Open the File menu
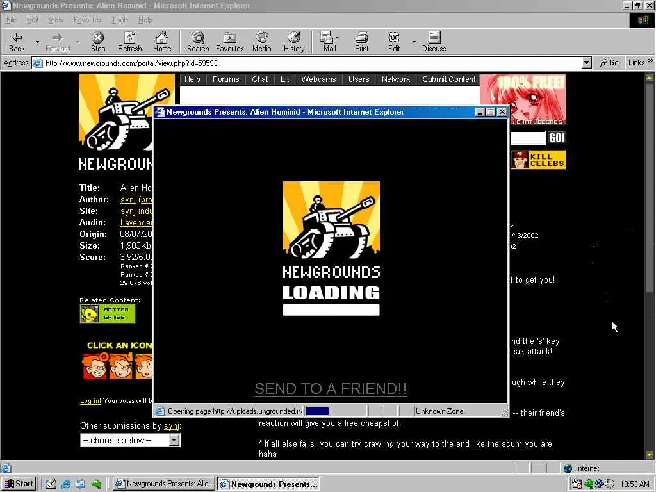656x492 pixels. [x=12, y=20]
